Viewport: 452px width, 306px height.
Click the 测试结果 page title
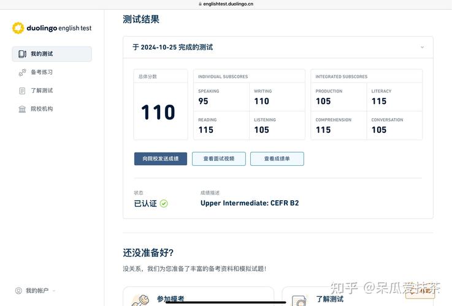coord(141,19)
